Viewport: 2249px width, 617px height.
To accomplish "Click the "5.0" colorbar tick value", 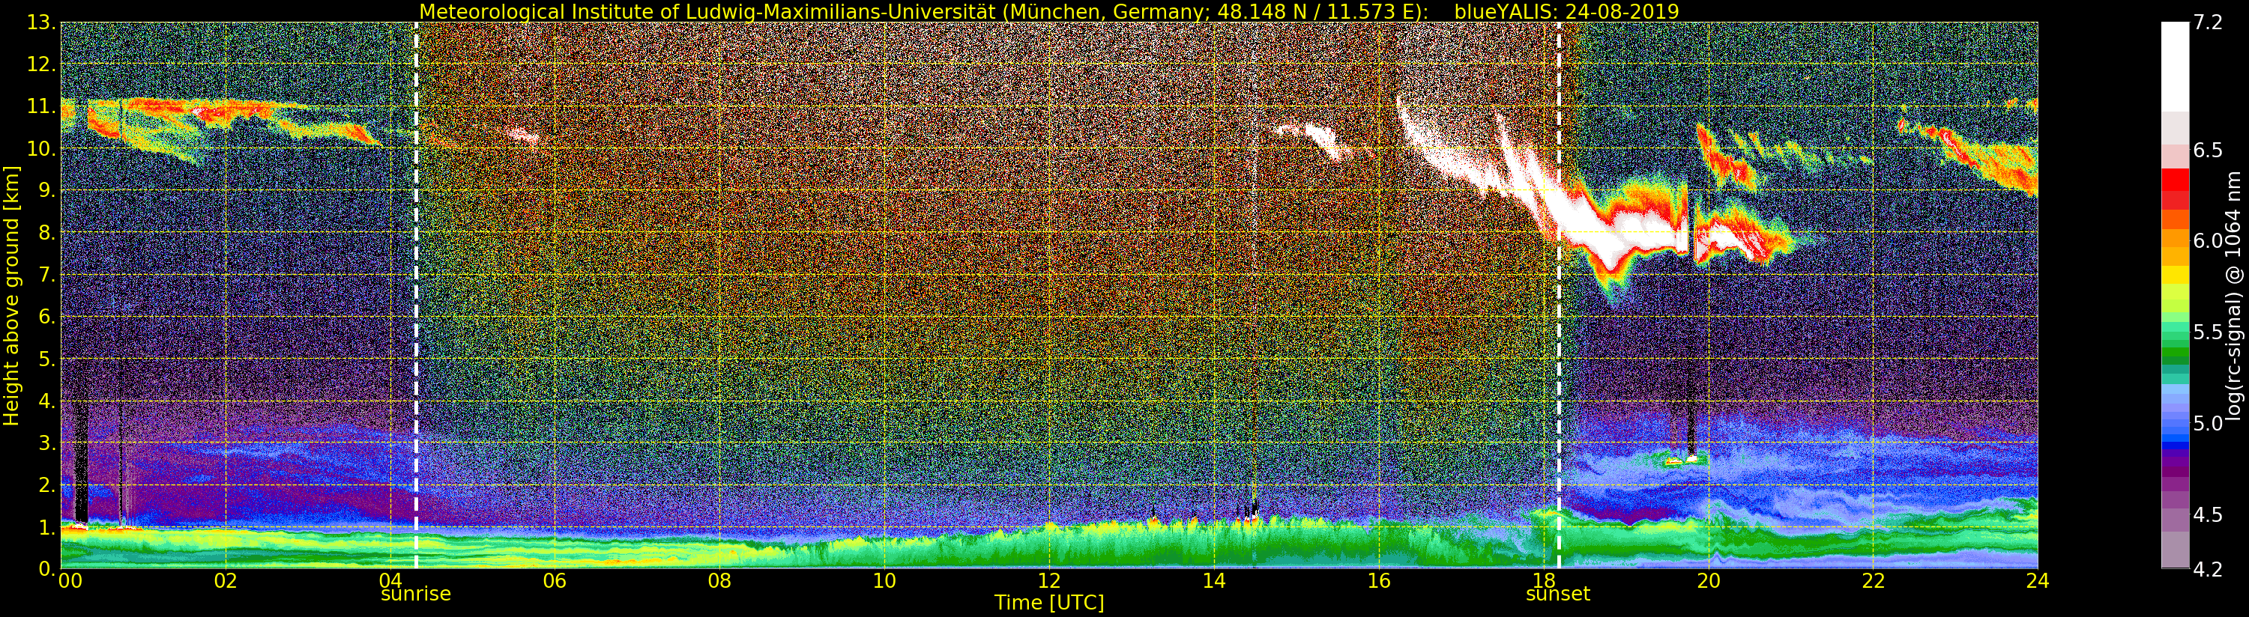I will (x=2208, y=423).
